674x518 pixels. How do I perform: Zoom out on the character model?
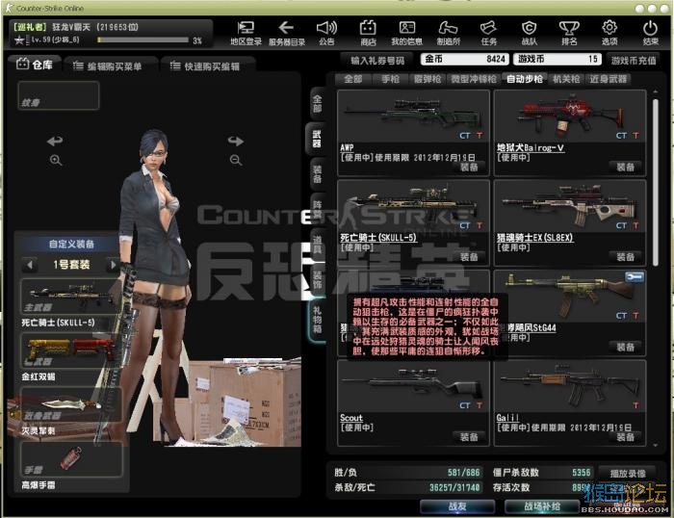click(x=236, y=161)
